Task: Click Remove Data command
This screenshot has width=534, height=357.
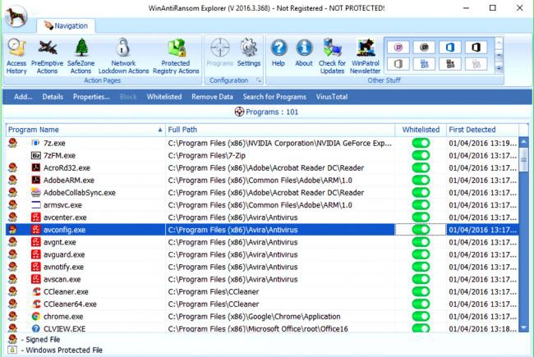Action: pyautogui.click(x=212, y=97)
